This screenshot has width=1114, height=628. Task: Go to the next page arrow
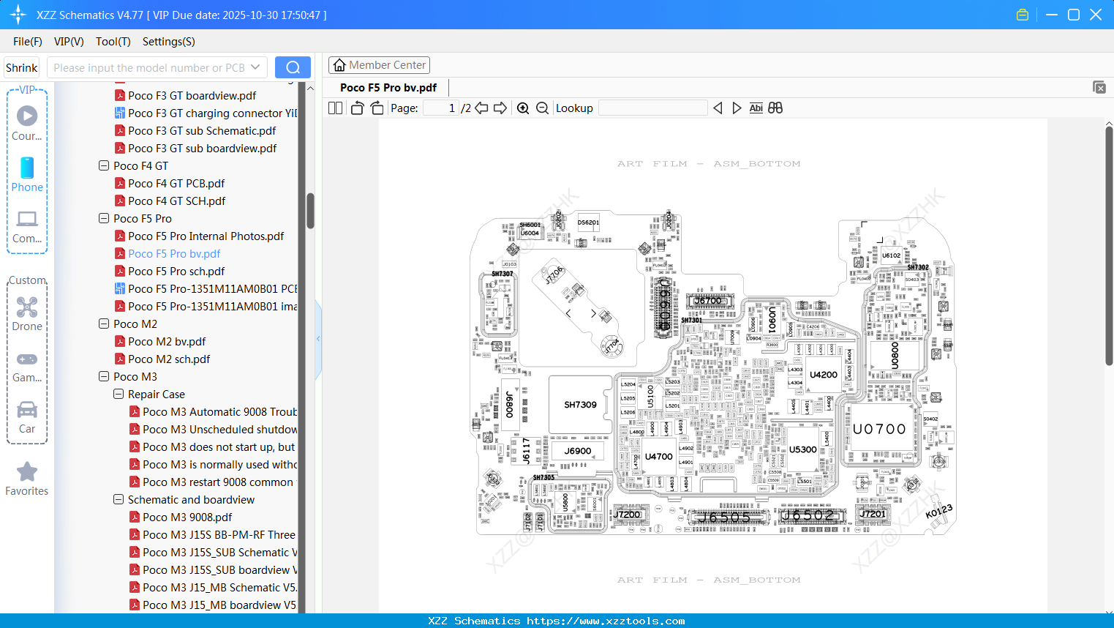pos(500,108)
